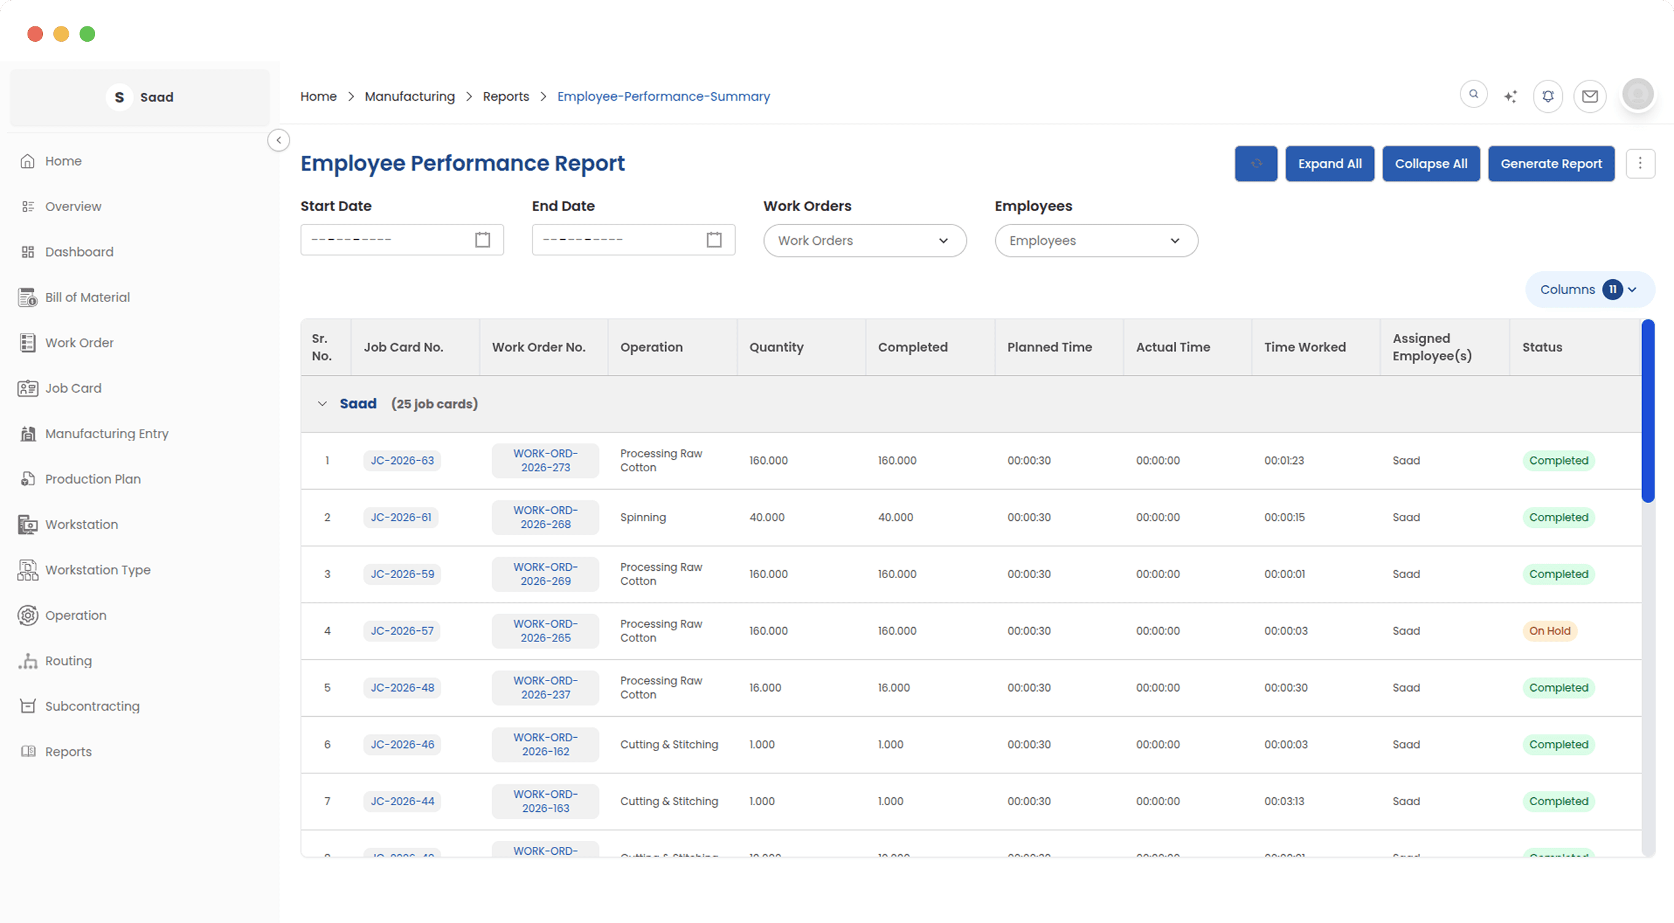
Task: Open the Bill of Material section
Action: point(87,297)
